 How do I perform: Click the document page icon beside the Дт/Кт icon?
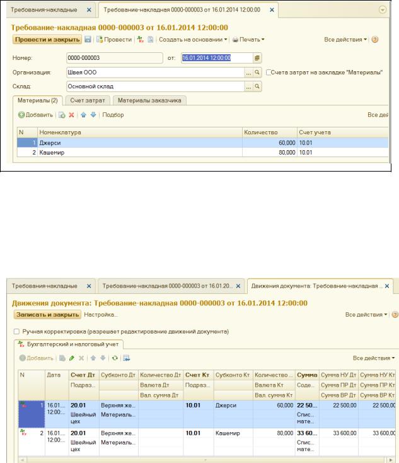pos(150,40)
